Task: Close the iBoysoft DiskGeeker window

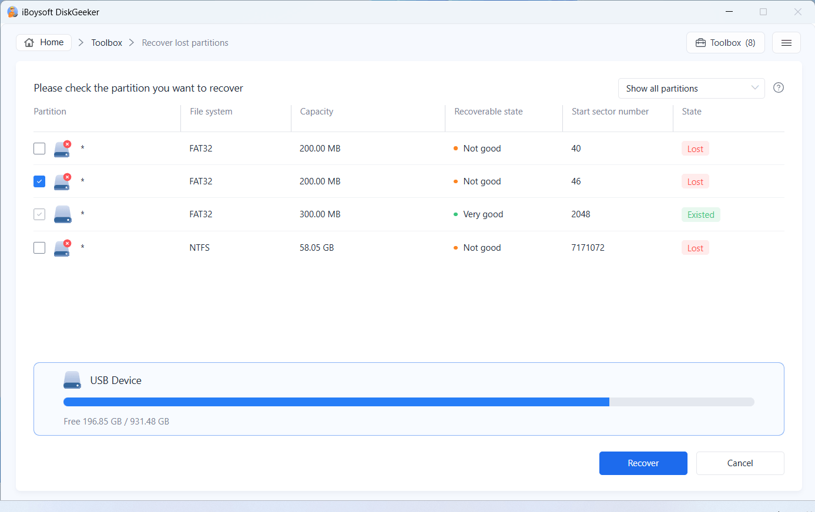Action: pyautogui.click(x=797, y=12)
